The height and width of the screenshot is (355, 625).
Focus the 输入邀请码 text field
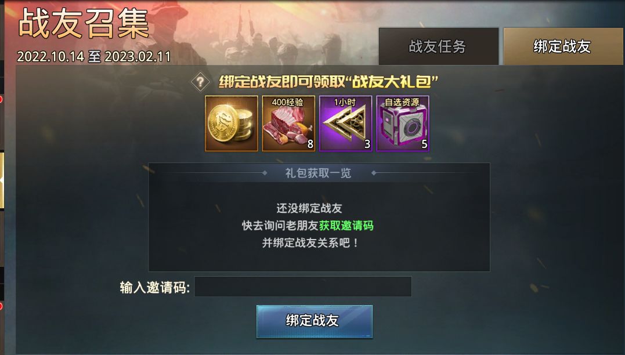pos(303,287)
